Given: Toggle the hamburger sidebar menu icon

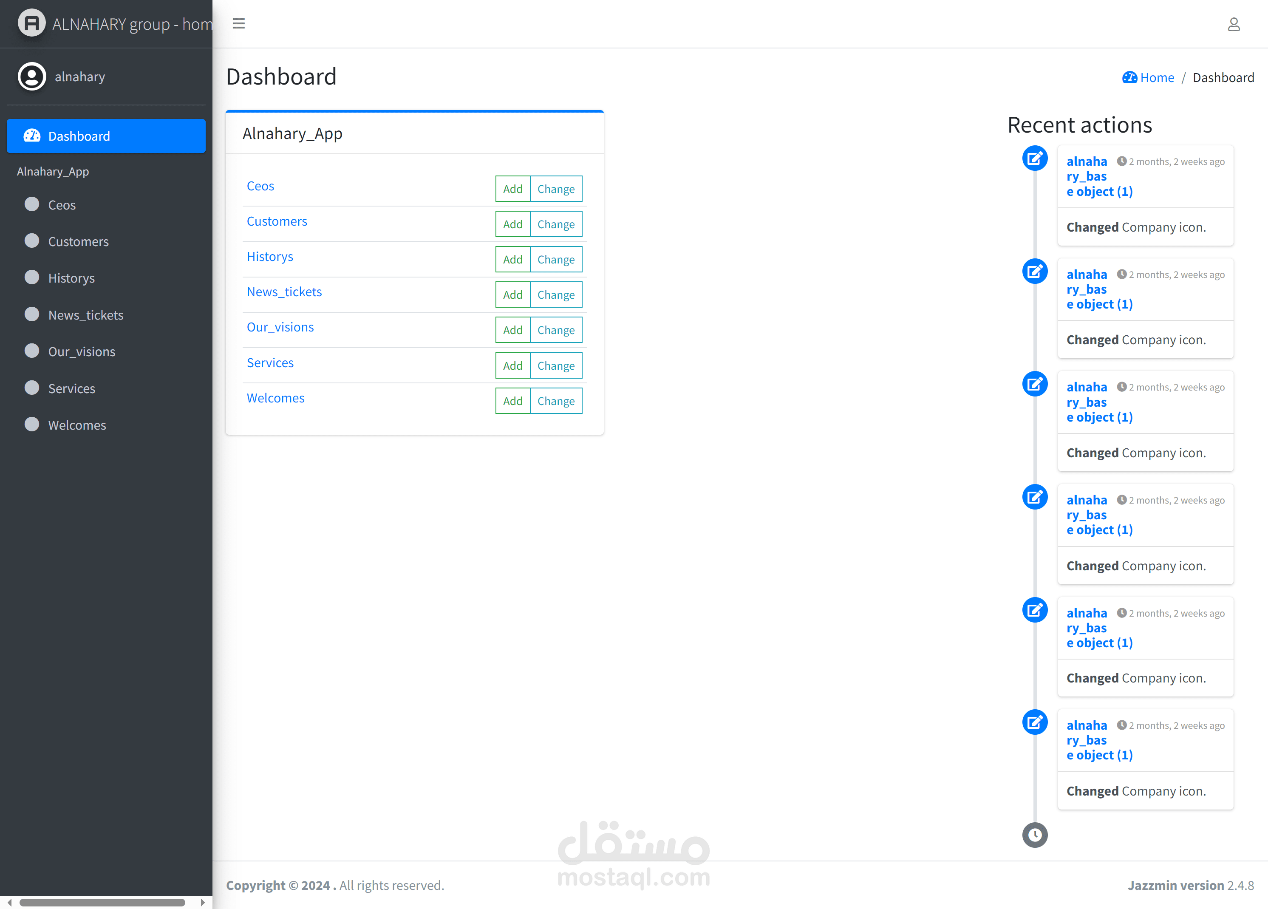Looking at the screenshot, I should pyautogui.click(x=239, y=23).
